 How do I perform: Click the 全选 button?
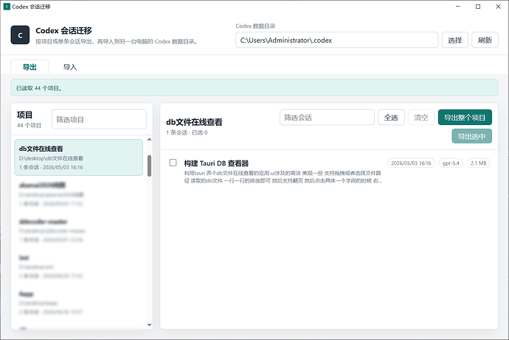(391, 118)
